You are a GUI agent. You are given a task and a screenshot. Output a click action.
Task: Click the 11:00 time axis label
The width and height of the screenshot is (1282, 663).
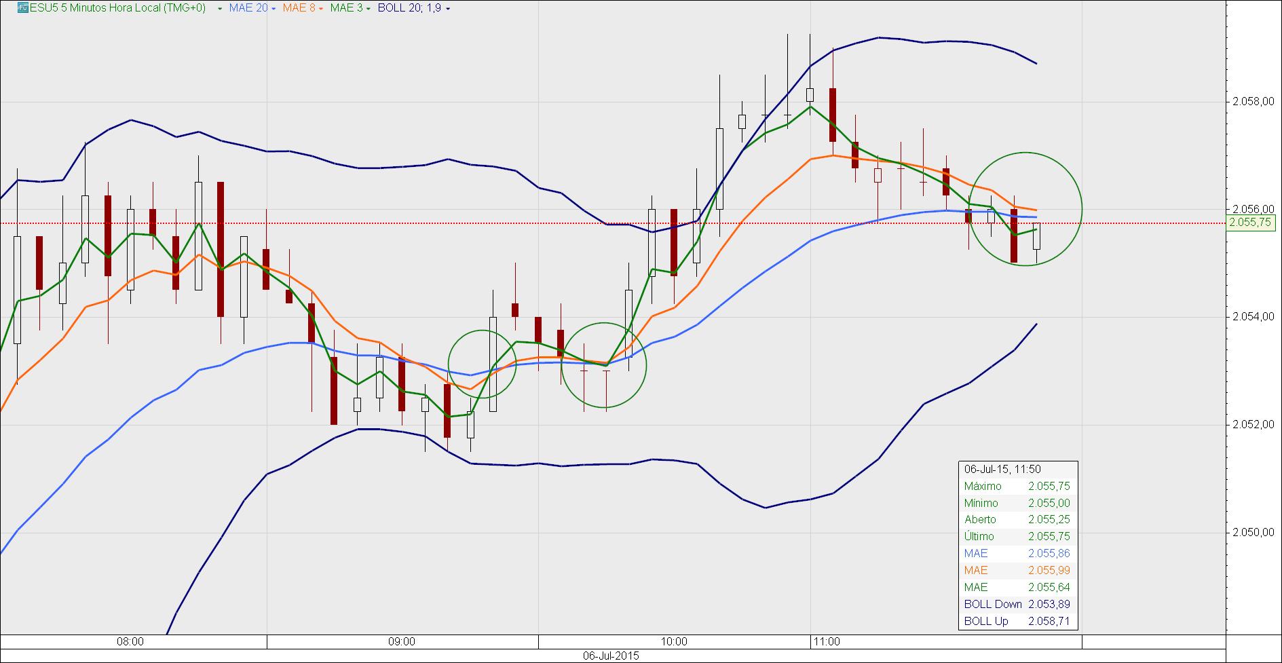click(x=827, y=641)
